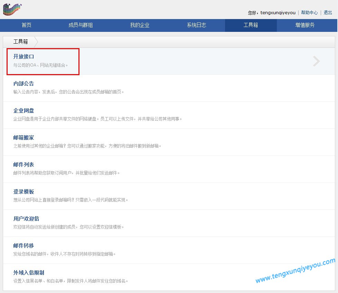338x293 pixels.
Task: Open the 开放接口 tool
Action: [24, 56]
